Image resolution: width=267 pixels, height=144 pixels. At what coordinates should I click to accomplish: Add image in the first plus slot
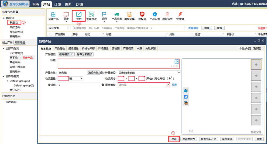256,65
